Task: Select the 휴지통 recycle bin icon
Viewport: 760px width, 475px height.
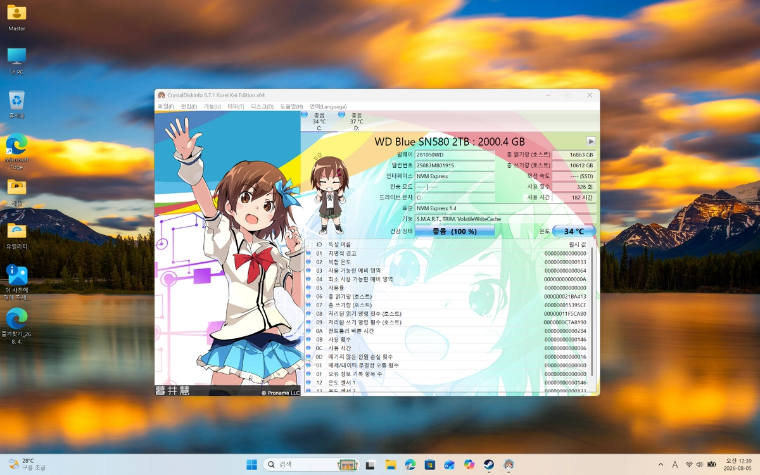Action: pyautogui.click(x=16, y=104)
